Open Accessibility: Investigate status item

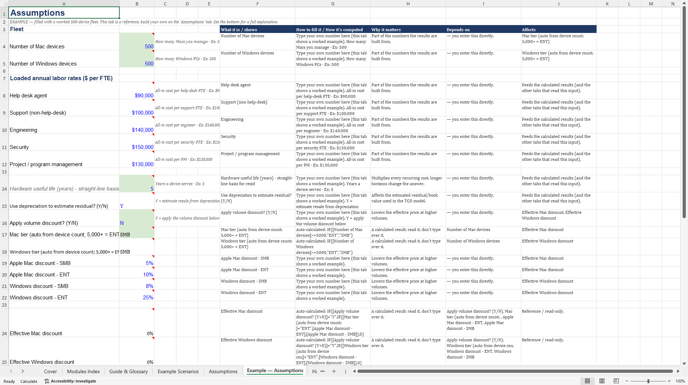coord(70,381)
